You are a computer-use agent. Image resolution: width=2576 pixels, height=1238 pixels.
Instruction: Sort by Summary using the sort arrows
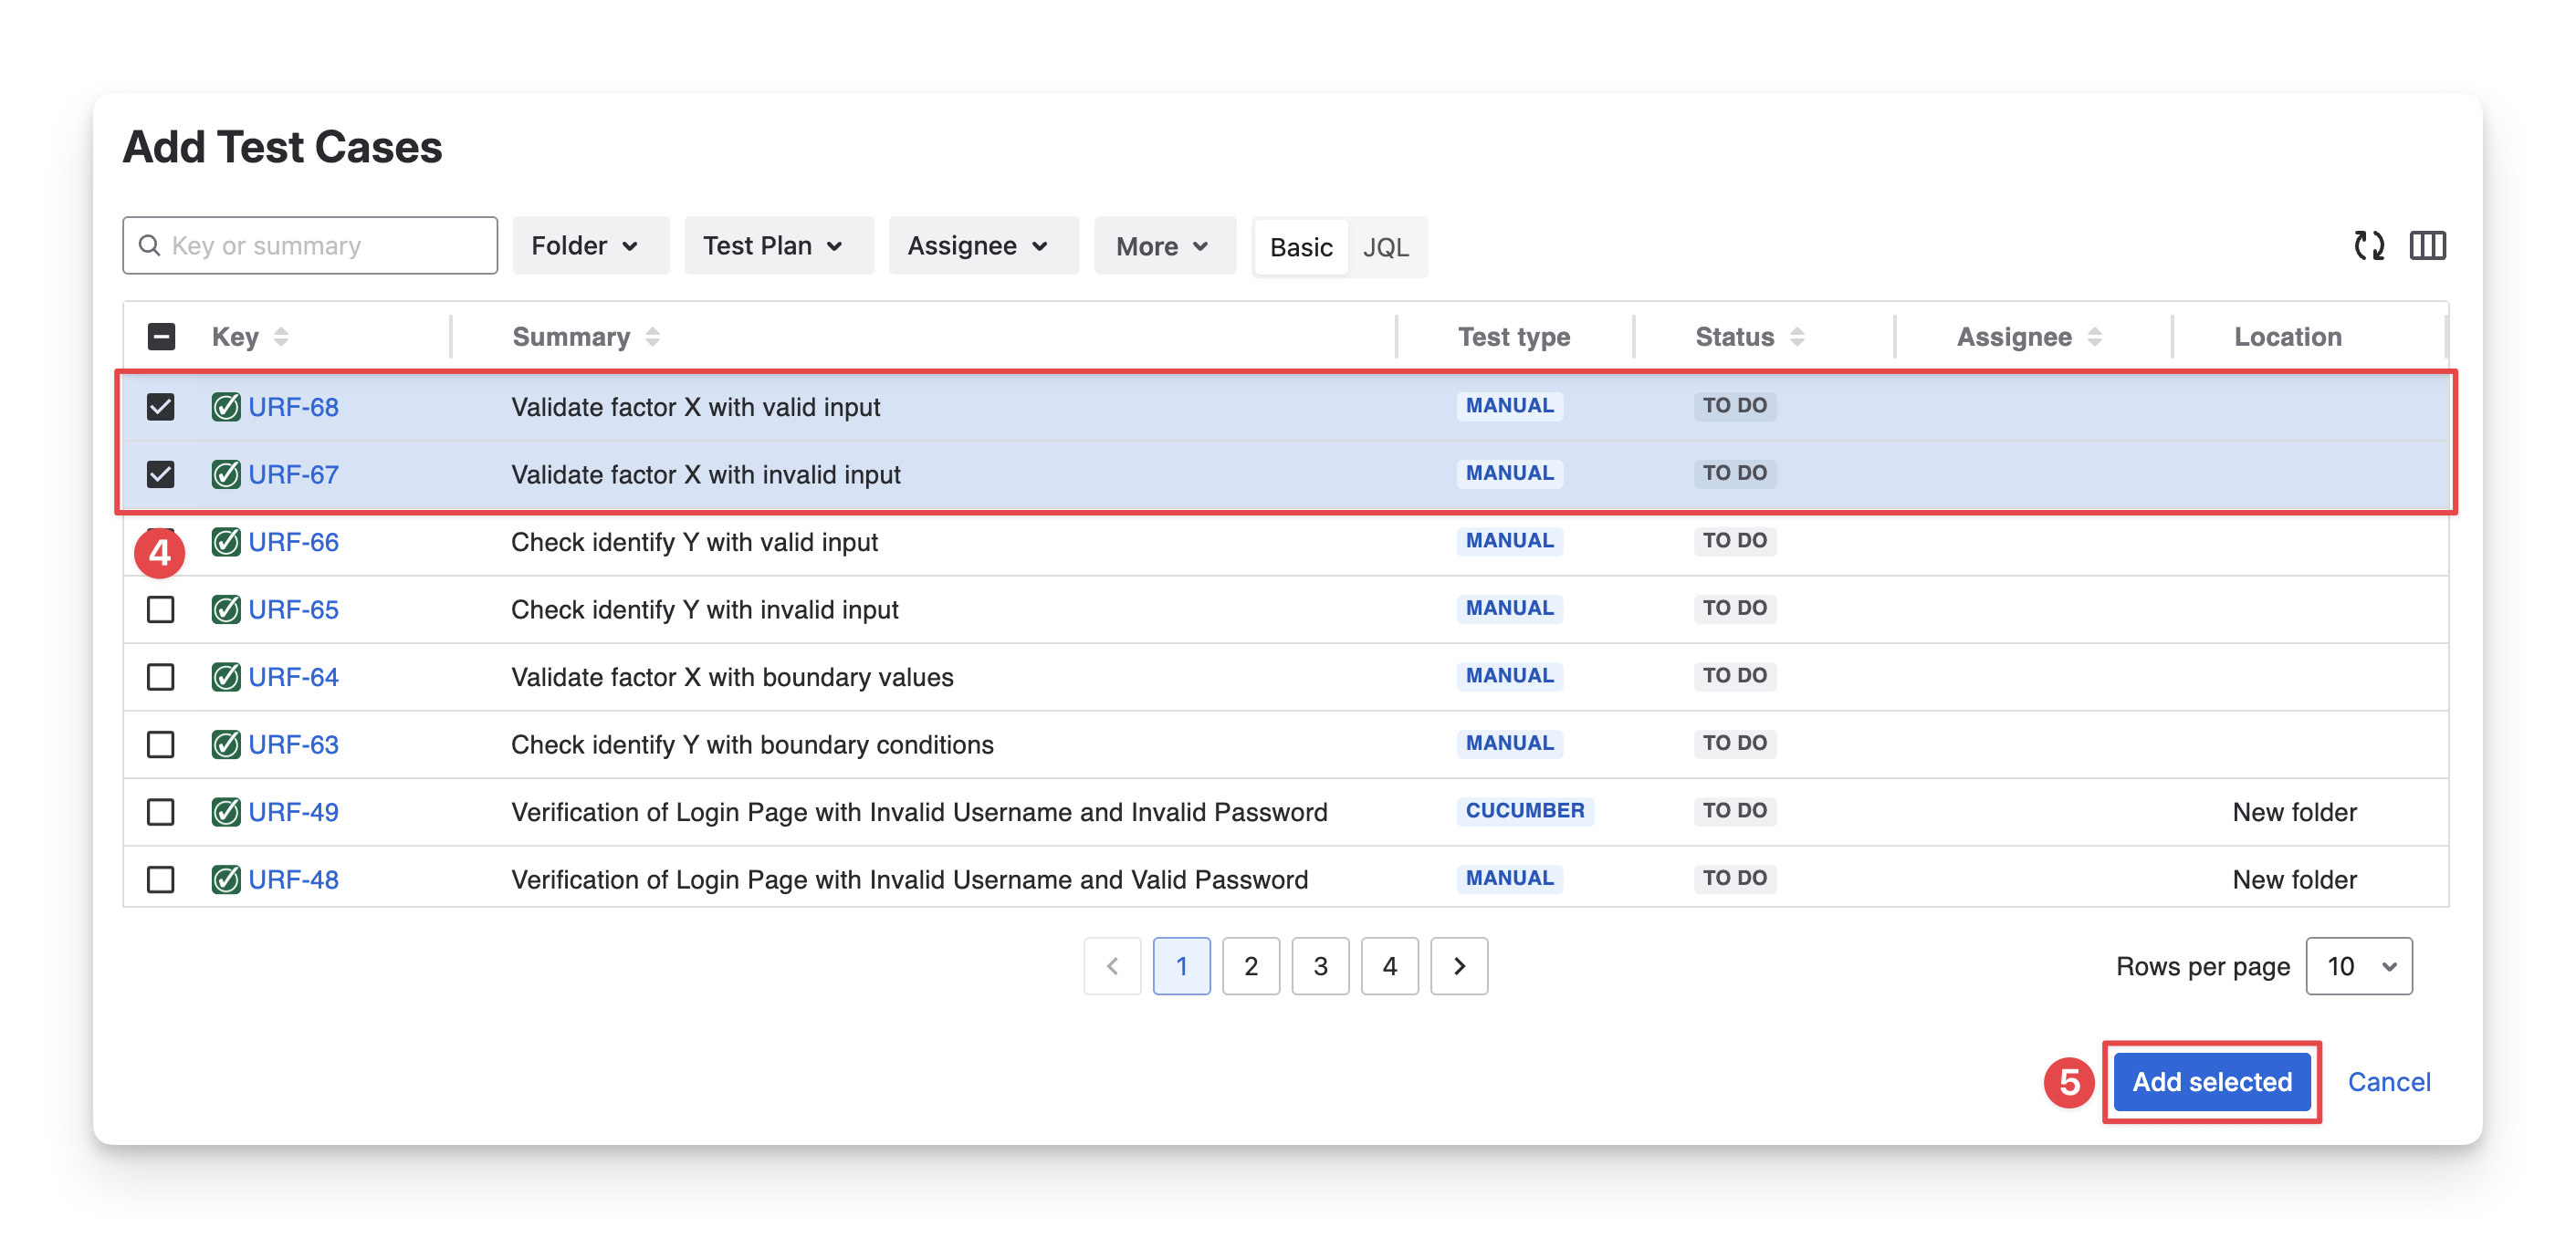(x=652, y=338)
